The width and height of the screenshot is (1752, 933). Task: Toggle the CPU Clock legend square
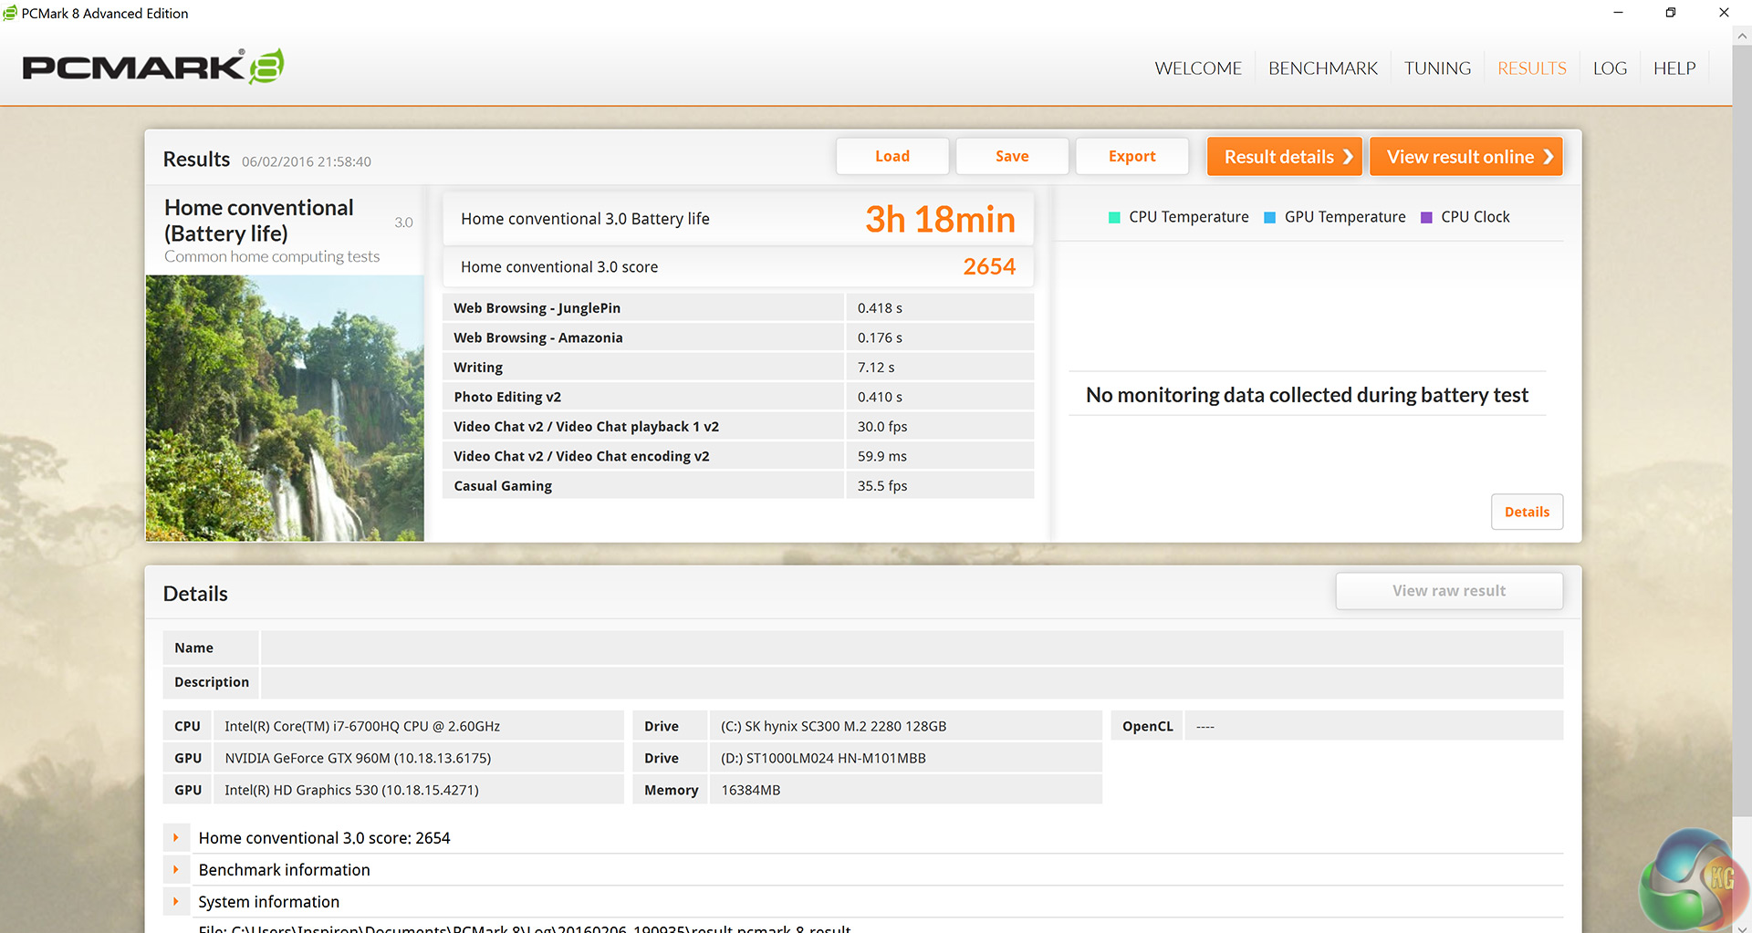(x=1426, y=217)
